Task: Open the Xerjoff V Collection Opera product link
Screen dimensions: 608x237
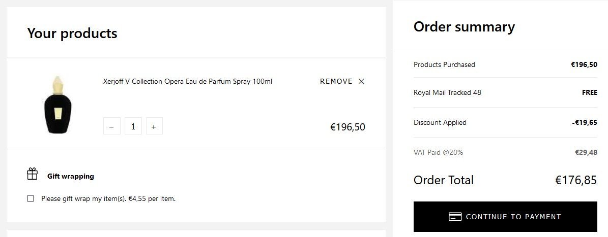Action: pos(187,81)
